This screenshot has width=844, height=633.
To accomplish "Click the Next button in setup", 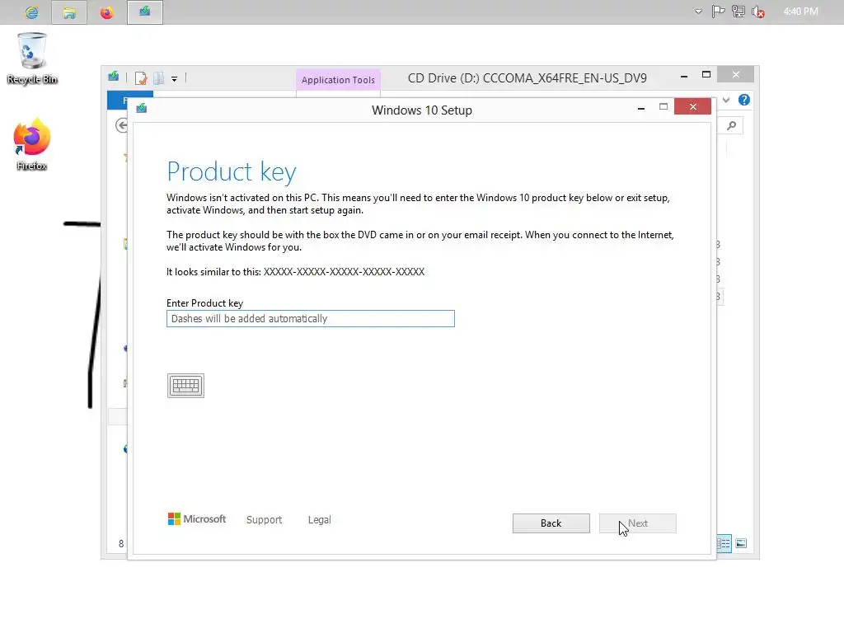I will (x=638, y=523).
